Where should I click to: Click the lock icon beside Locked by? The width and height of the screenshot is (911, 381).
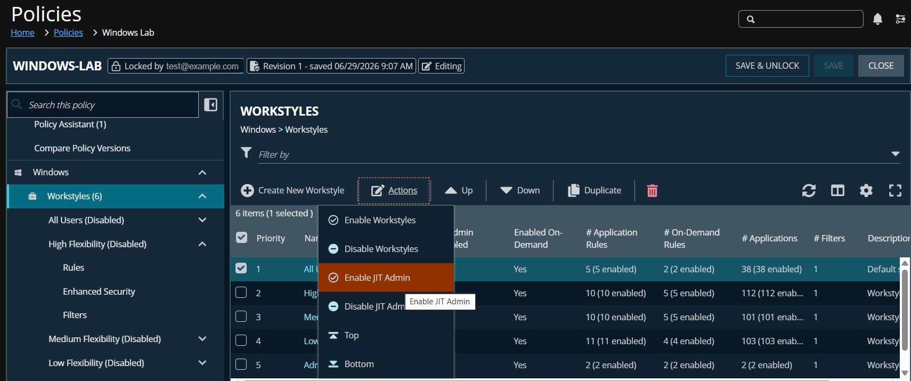tap(116, 66)
